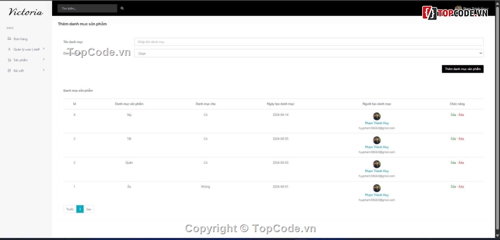Click the date 2024-04-05 cell
The image size is (500, 240).
tap(281, 138)
